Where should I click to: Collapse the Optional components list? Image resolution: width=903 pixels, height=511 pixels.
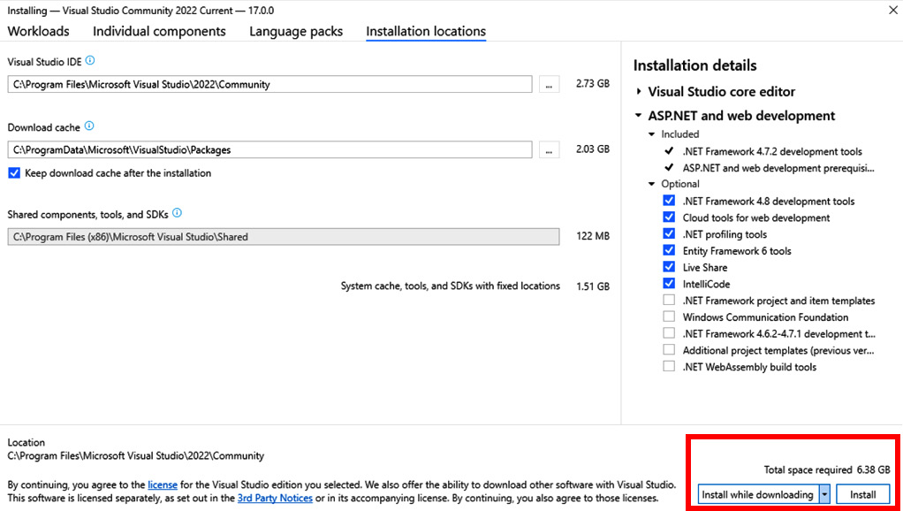pyautogui.click(x=652, y=185)
